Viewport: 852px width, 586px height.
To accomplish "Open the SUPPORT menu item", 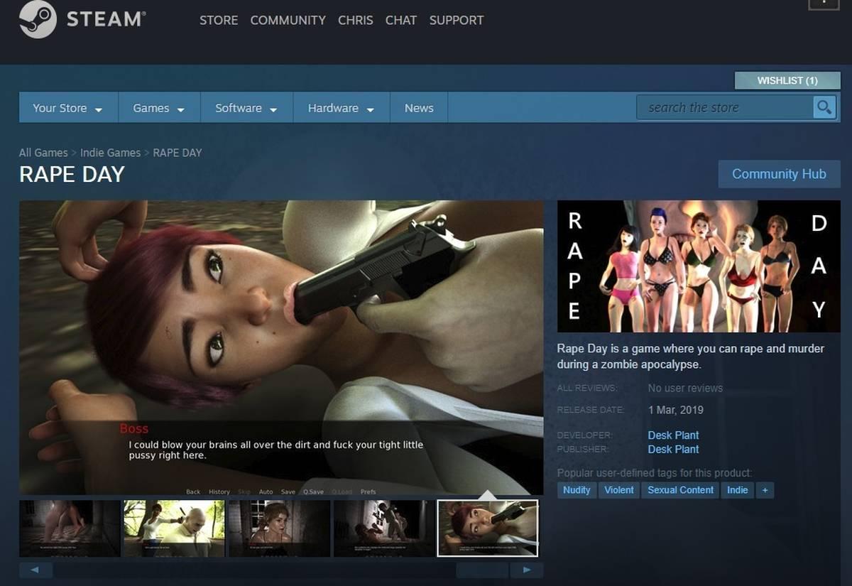I will [456, 20].
